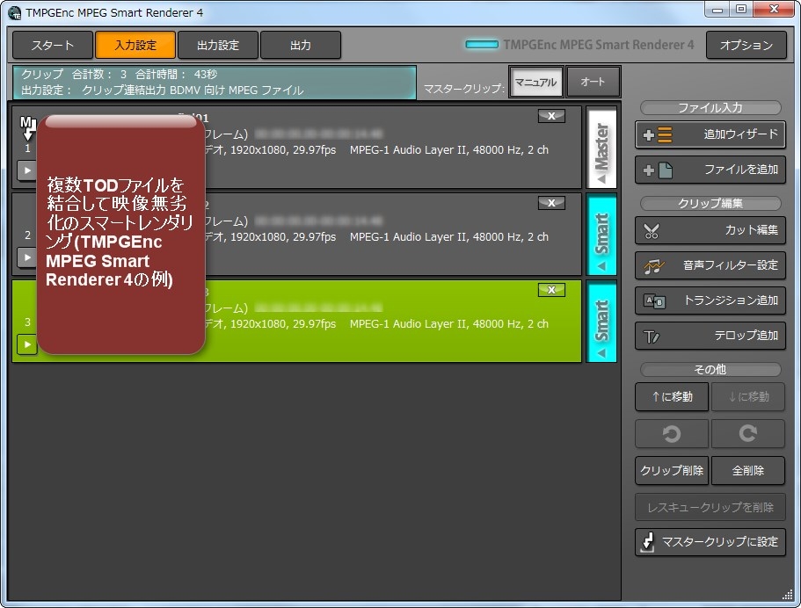The height and width of the screenshot is (608, 801).
Task: Click レスキュークリップを削除 button
Action: click(x=710, y=508)
